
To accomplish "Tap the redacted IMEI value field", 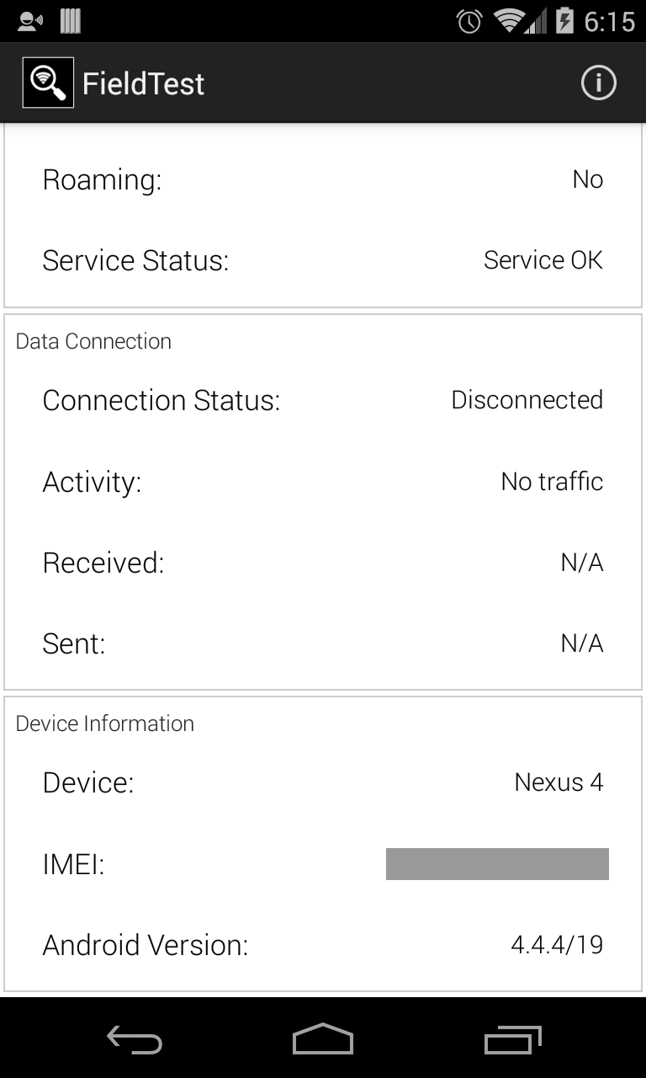I will [x=497, y=864].
